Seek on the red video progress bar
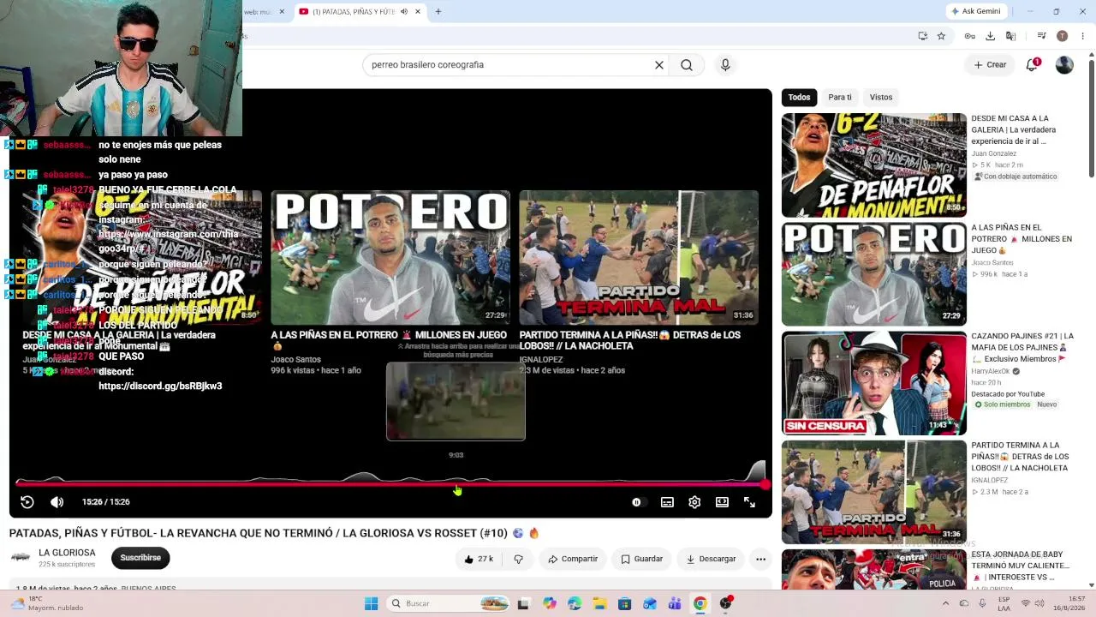The height and width of the screenshot is (617, 1096). (390, 484)
